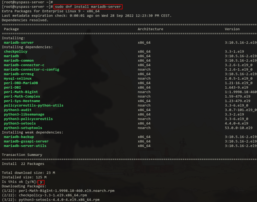Click the 'policycoreutils-python-utils' package name

pos(34,105)
